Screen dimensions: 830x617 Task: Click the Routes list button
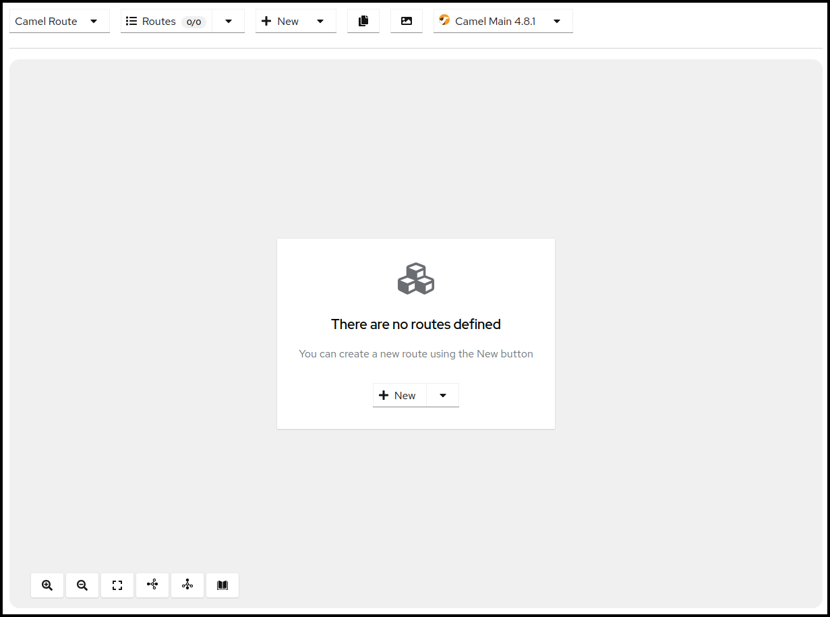[x=152, y=21]
